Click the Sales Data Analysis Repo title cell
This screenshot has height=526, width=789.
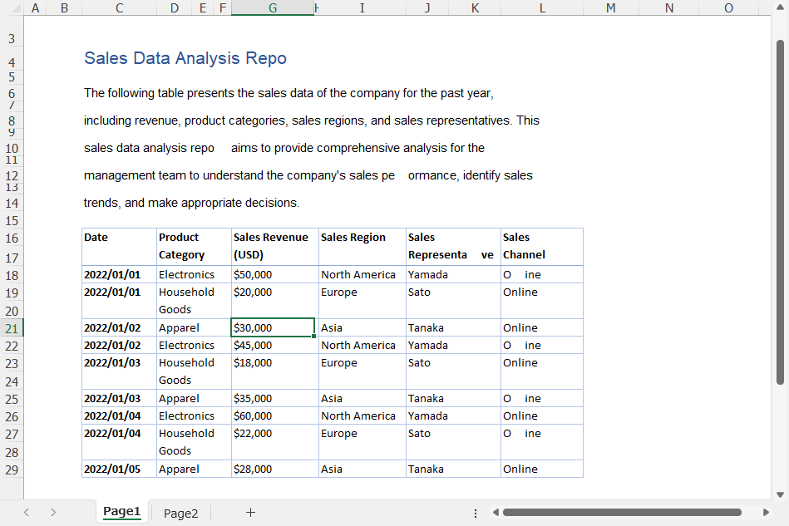[185, 58]
